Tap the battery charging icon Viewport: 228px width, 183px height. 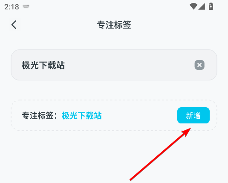coord(211,6)
